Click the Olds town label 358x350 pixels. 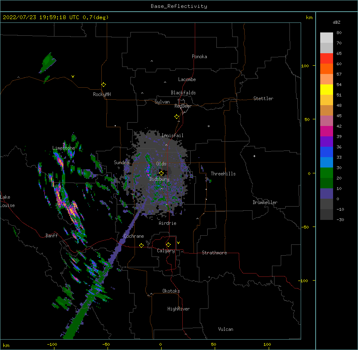point(161,164)
